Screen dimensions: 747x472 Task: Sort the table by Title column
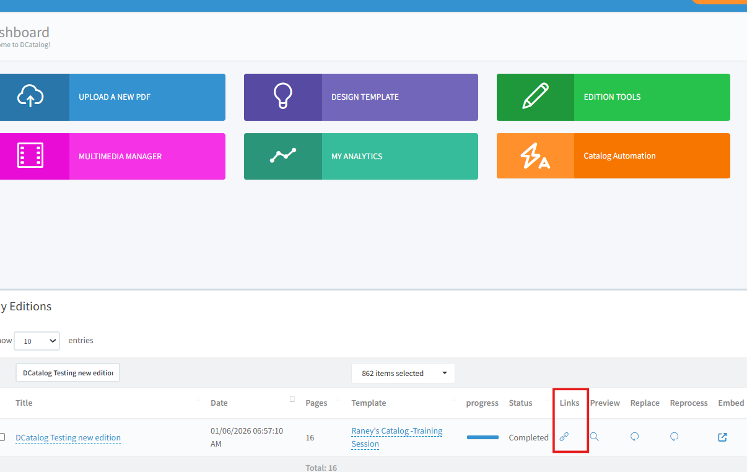pos(24,403)
